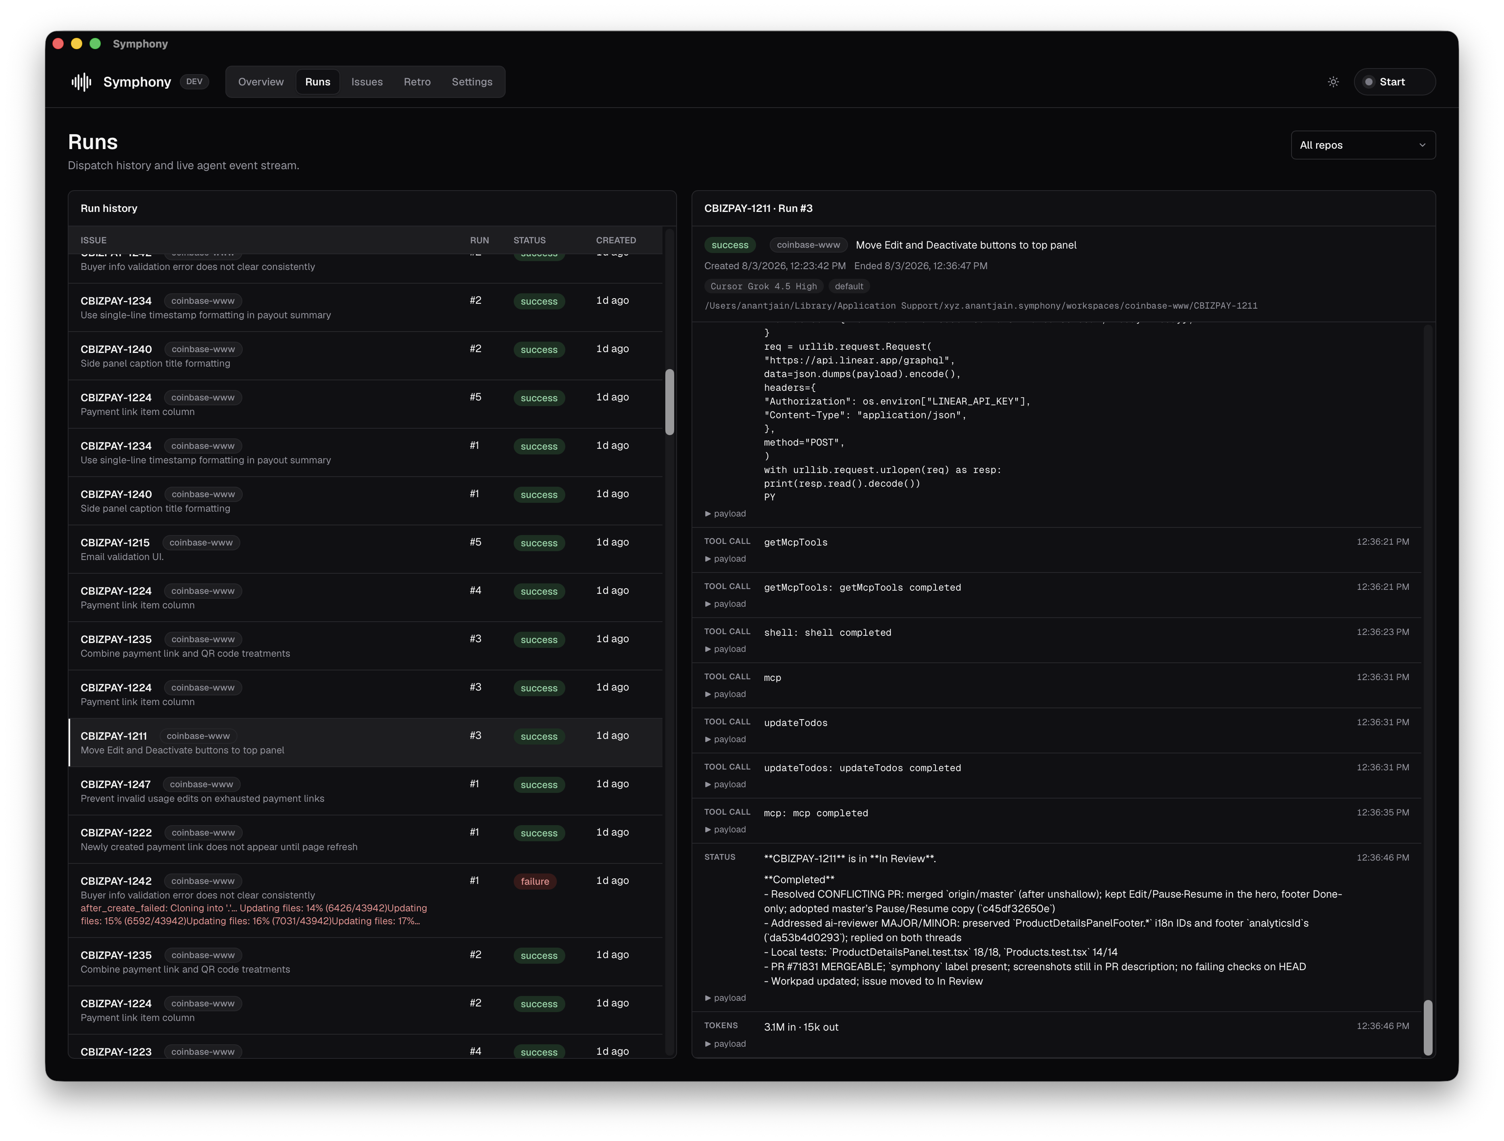Click coinbase-www tag in run detail header

pos(808,245)
